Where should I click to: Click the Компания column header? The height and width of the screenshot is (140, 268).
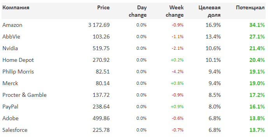[16, 8]
